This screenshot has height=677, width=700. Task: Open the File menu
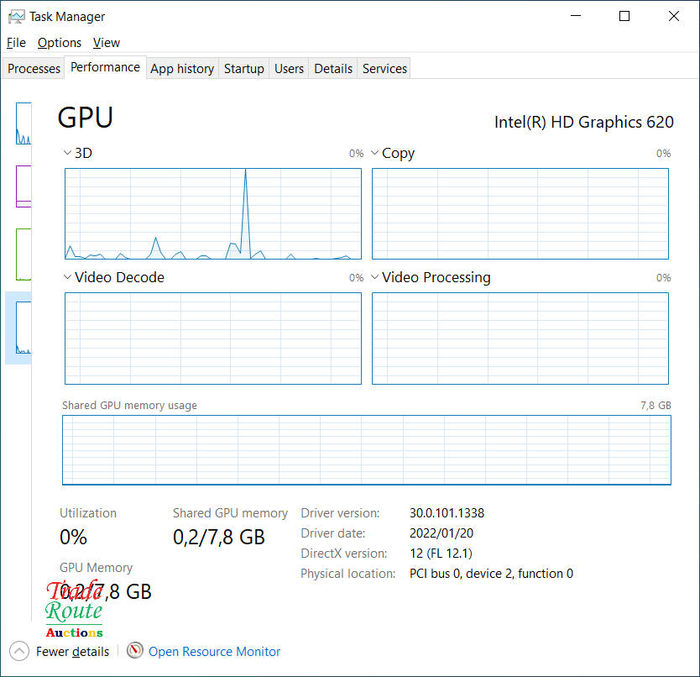[x=16, y=43]
